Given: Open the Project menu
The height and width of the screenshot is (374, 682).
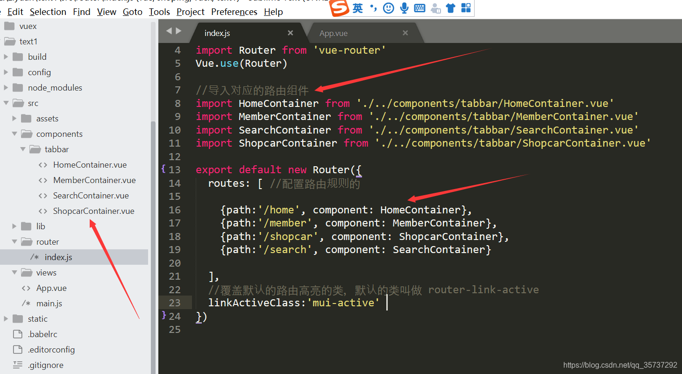Looking at the screenshot, I should coord(191,12).
